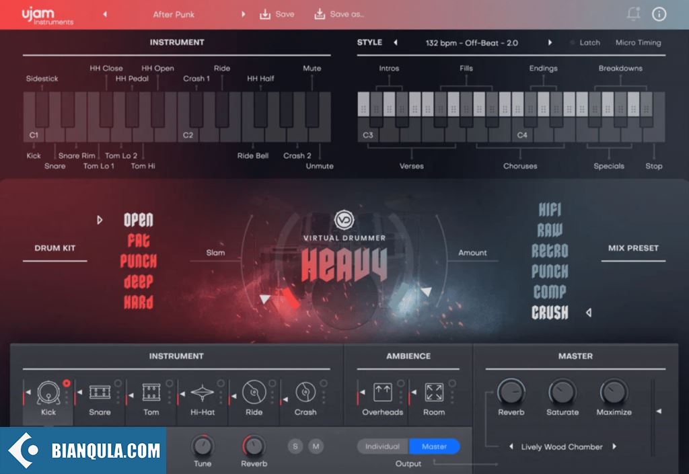Viewport: 689px width, 474px height.
Task: Select the Snare drum instrument icon
Action: [x=100, y=392]
